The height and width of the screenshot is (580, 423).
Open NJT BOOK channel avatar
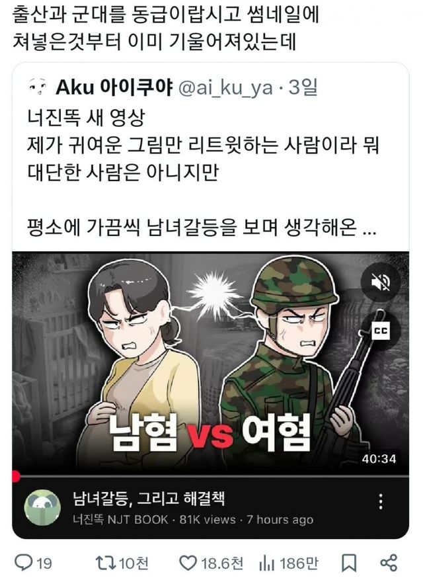pos(42,507)
